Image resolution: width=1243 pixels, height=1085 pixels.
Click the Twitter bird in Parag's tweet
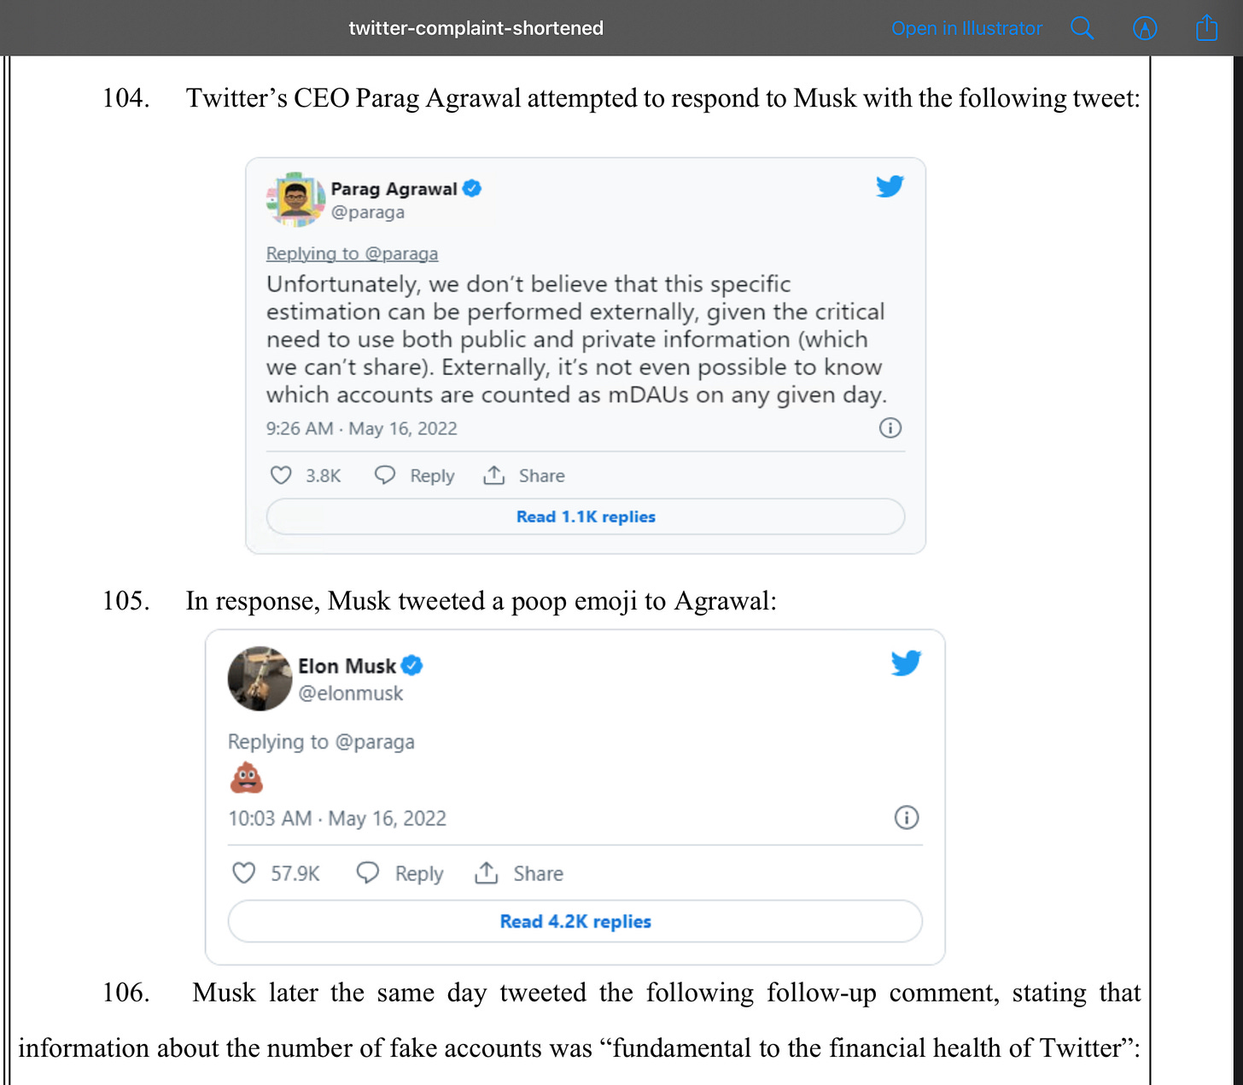coord(890,186)
